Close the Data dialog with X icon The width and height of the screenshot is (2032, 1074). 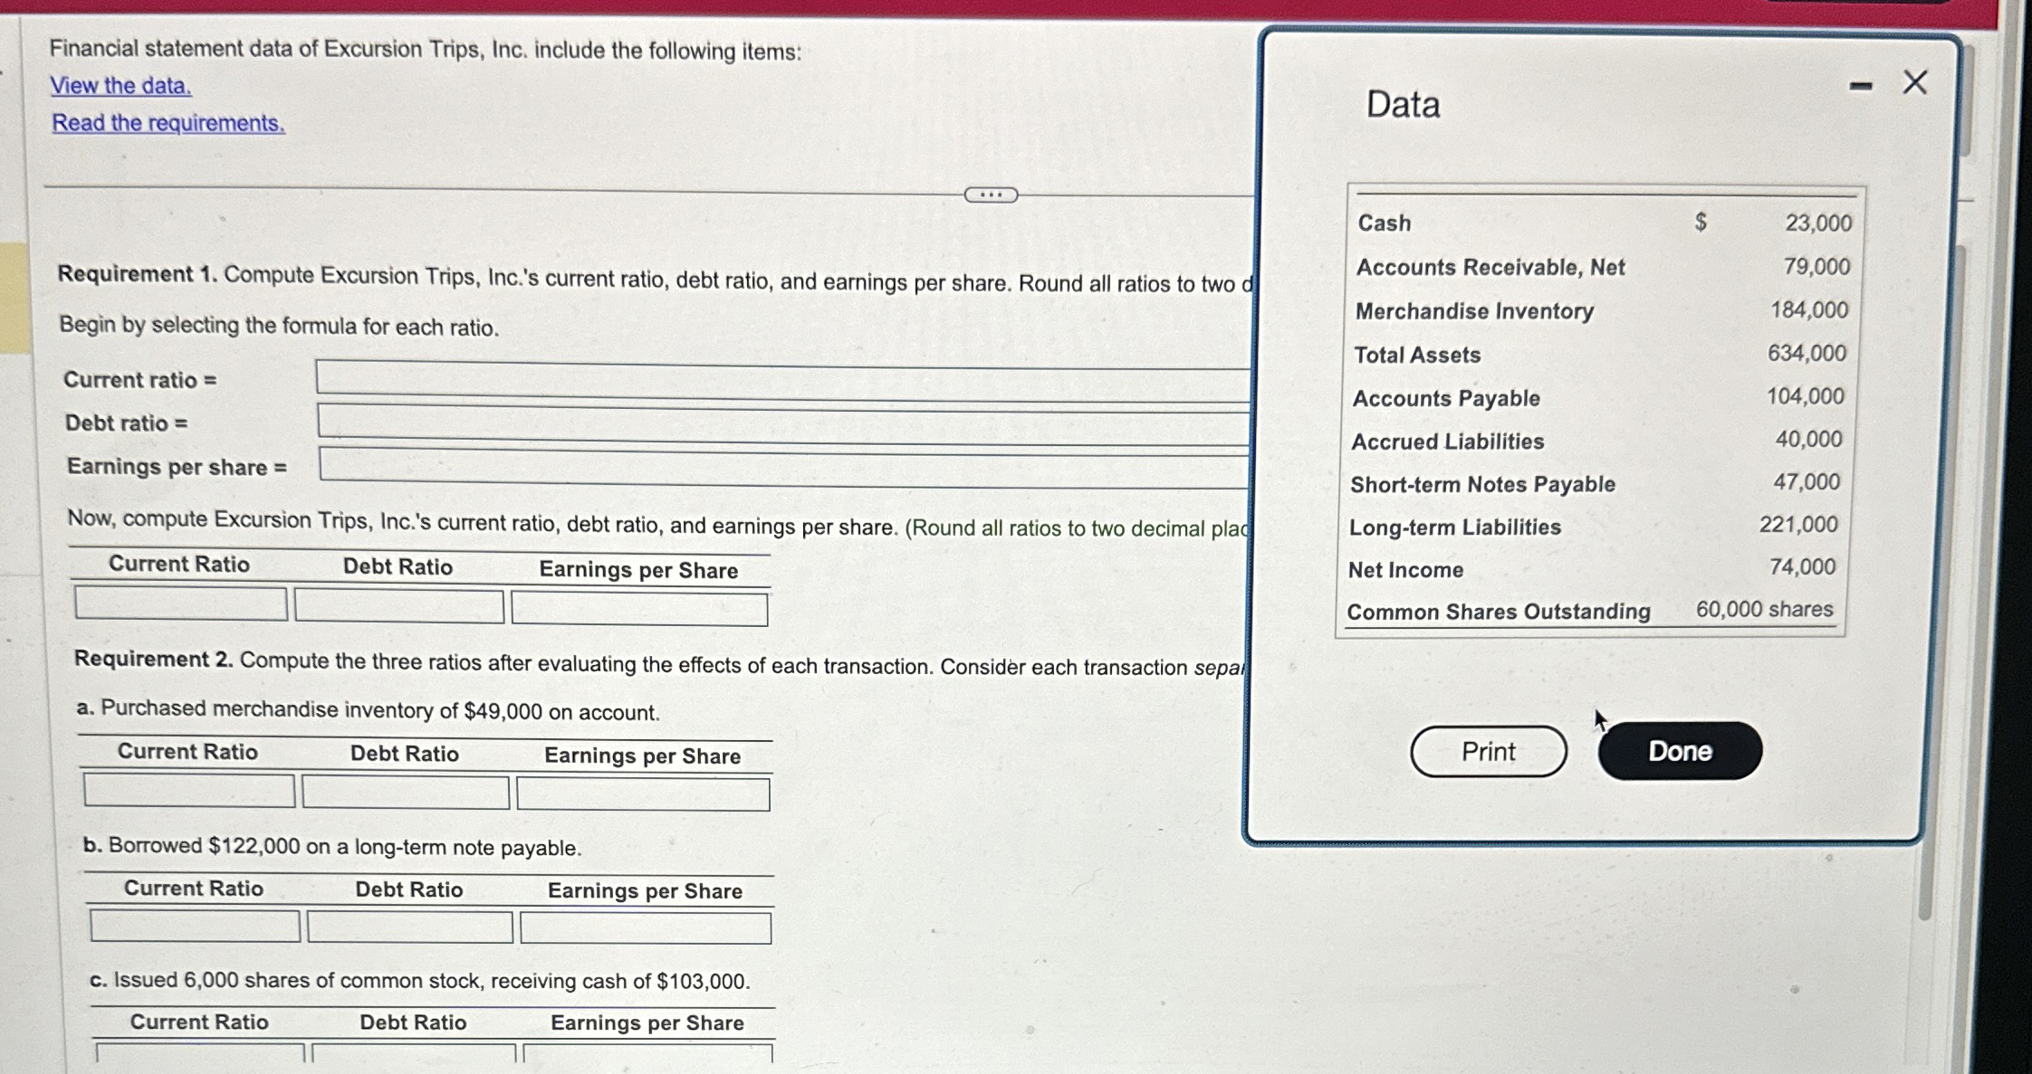click(1914, 83)
